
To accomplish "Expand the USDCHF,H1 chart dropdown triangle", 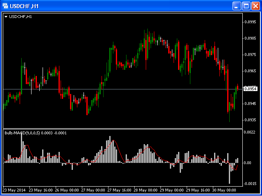I will [x=6, y=17].
